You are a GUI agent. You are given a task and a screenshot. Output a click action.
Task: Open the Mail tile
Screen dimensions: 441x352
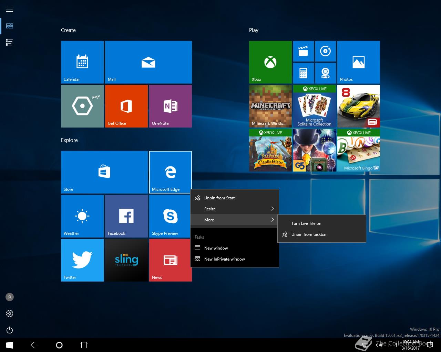coord(148,62)
